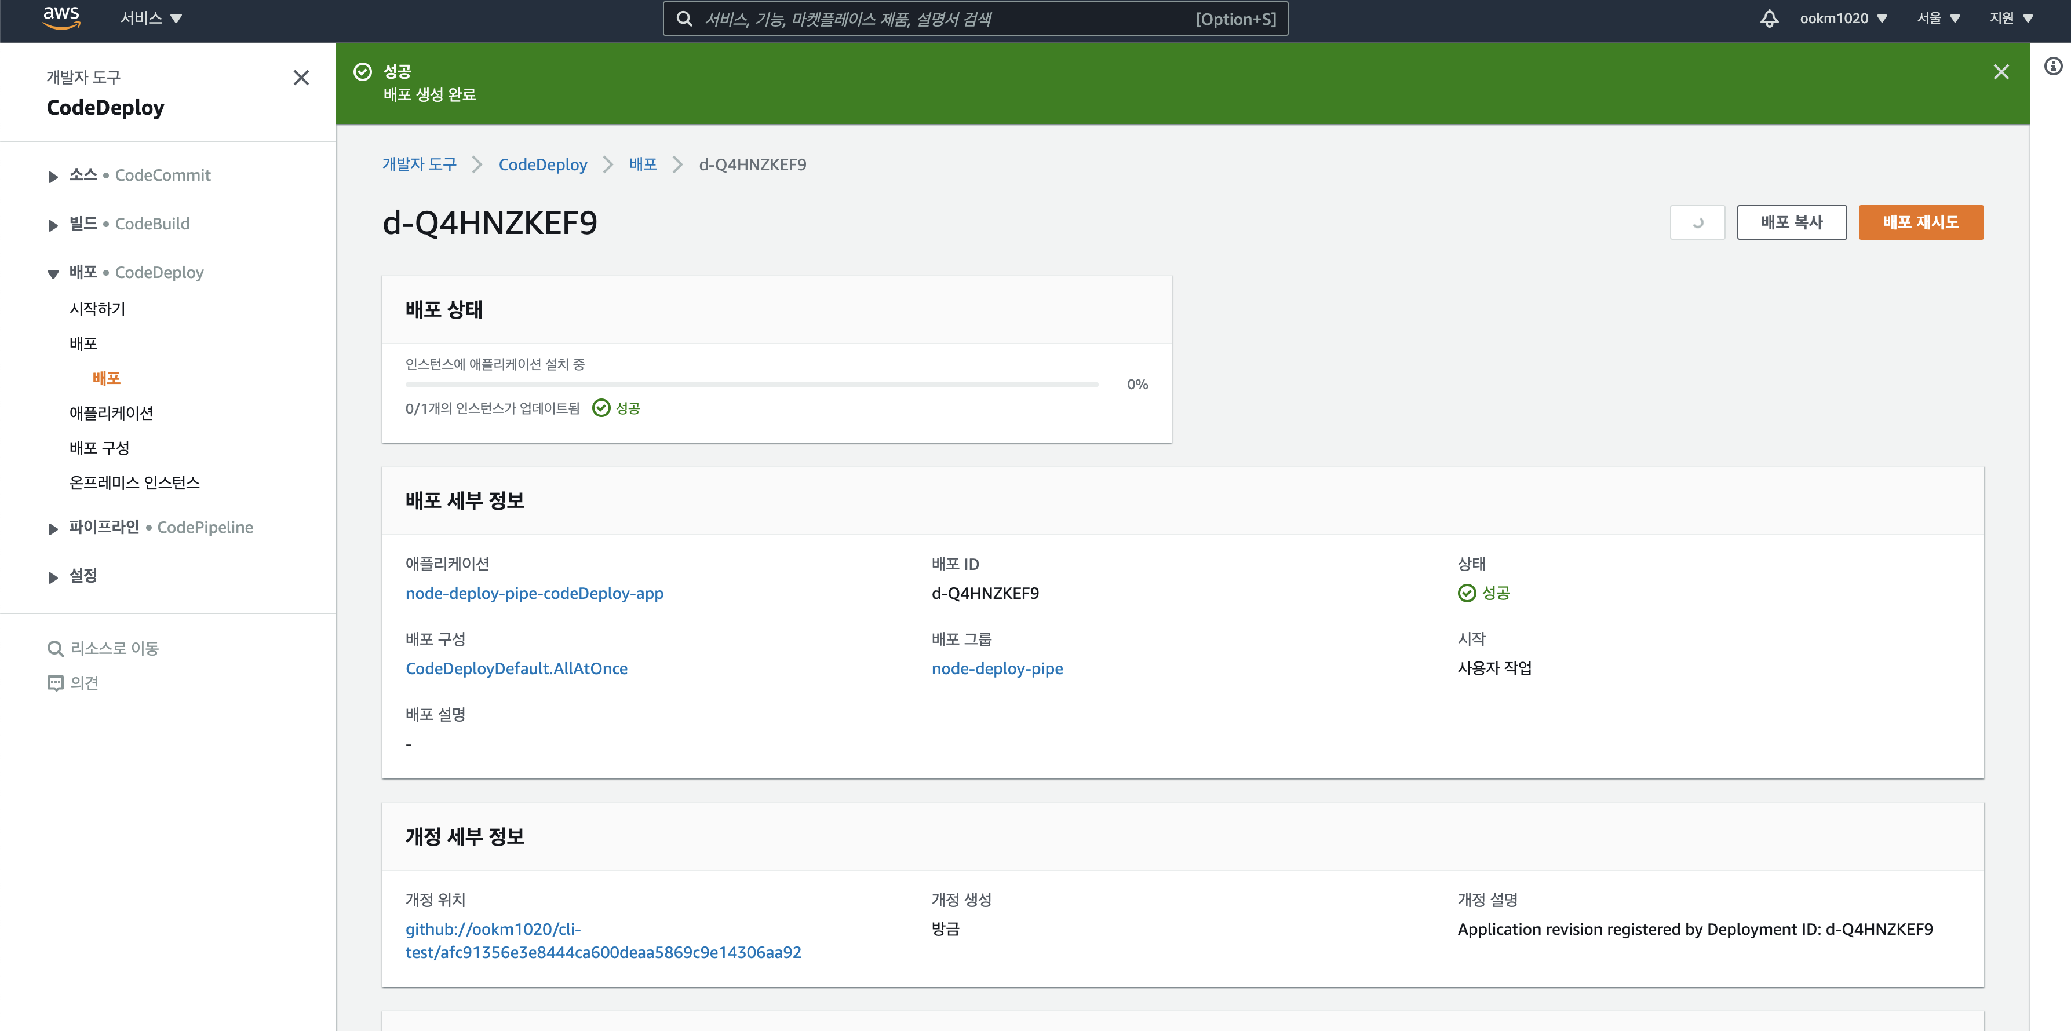Click the 리소스로 이동 search icon
Viewport: 2071px width, 1031px height.
(56, 649)
